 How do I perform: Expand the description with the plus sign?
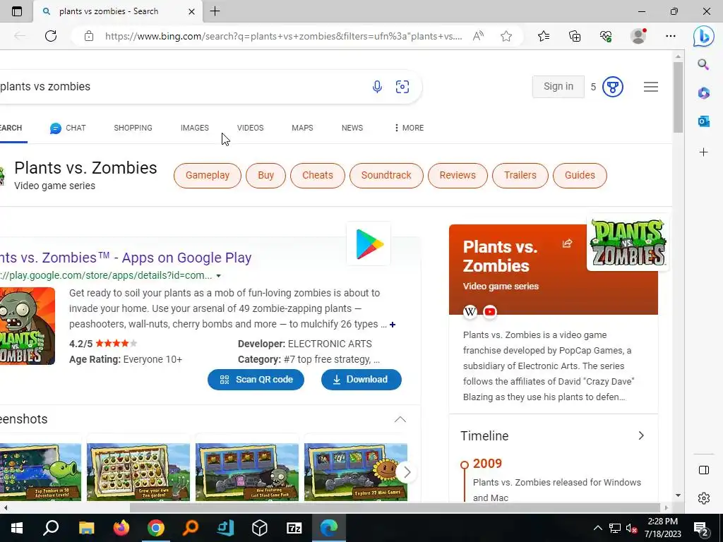393,325
